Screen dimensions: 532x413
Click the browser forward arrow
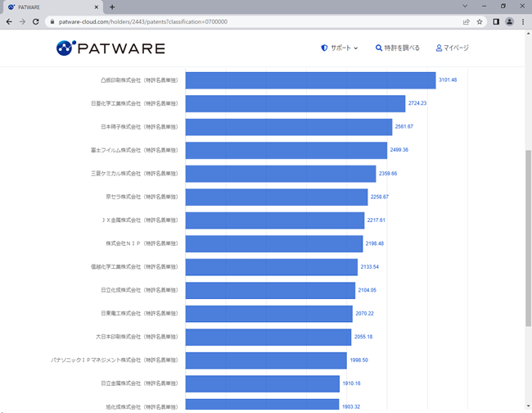22,22
